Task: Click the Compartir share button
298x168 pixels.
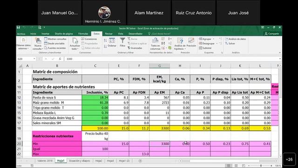Action: pos(272,34)
